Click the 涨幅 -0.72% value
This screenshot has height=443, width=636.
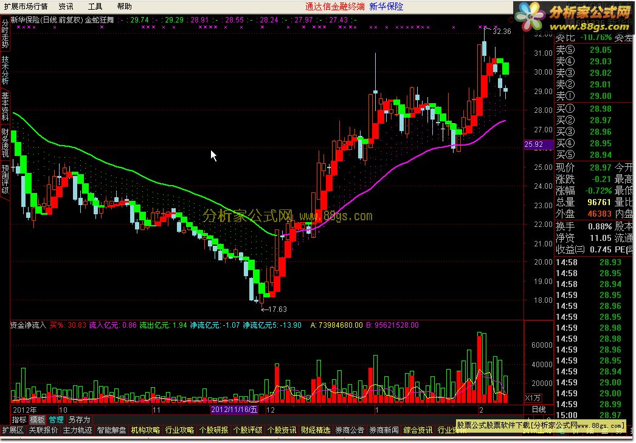(598, 191)
